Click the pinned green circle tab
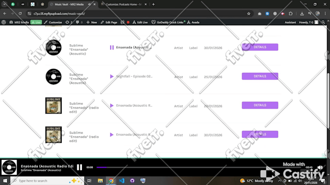 pyautogui.click(x=13, y=4)
